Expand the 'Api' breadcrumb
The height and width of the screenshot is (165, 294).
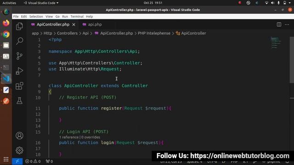85,33
